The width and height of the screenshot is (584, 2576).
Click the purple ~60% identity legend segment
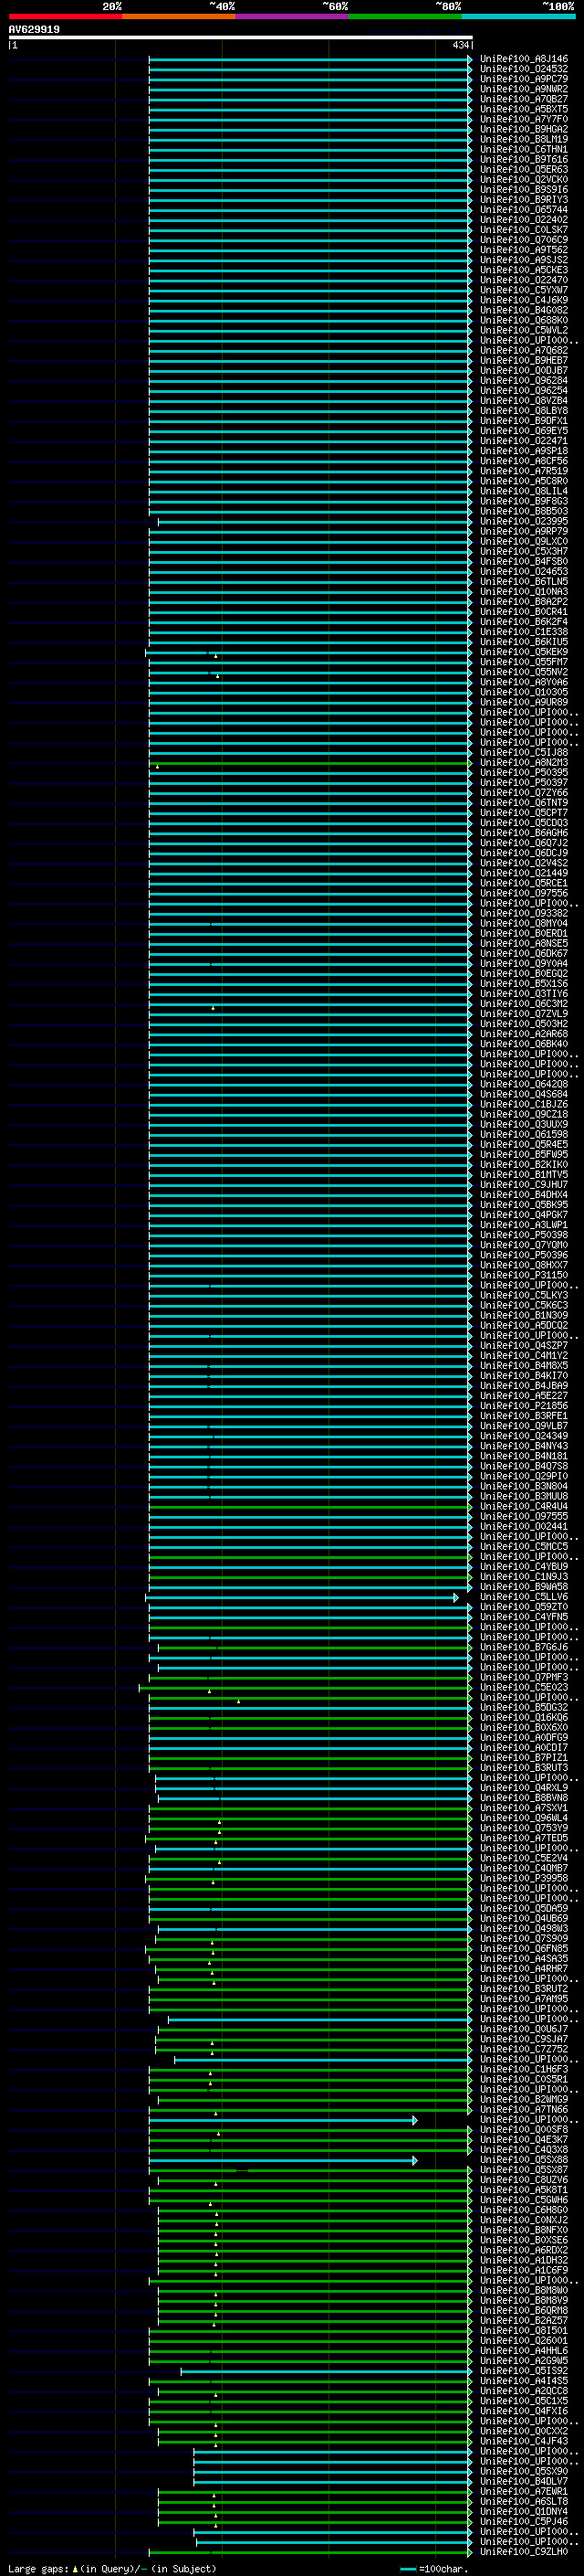pyautogui.click(x=291, y=16)
